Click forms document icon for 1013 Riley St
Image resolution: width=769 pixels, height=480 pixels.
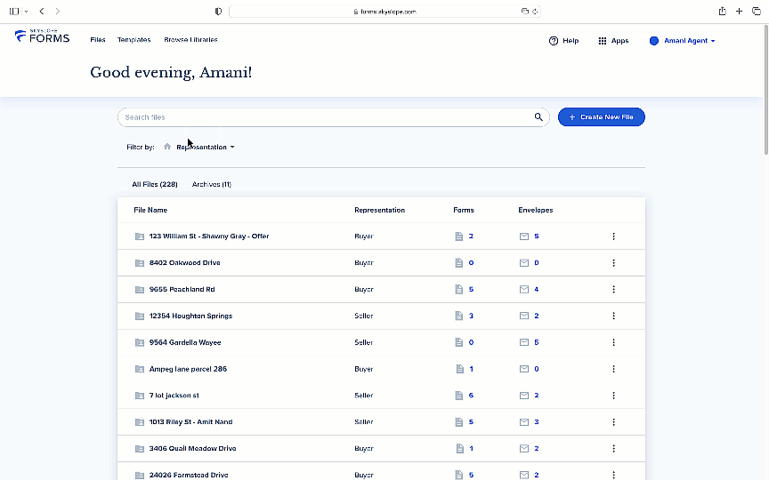(x=459, y=421)
